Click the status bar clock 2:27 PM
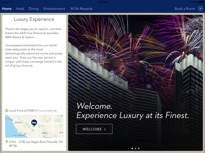 coord(103,2)
